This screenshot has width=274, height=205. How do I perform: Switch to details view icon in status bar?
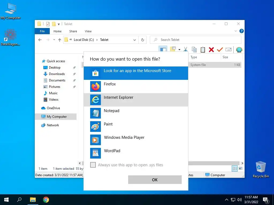click(235, 168)
